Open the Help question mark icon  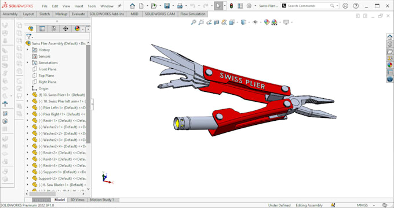[x=356, y=6]
